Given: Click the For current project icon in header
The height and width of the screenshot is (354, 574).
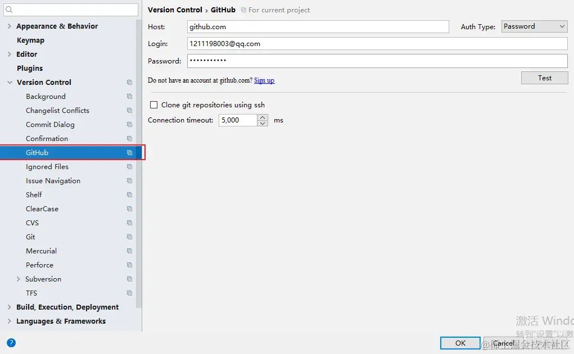Looking at the screenshot, I should (243, 10).
